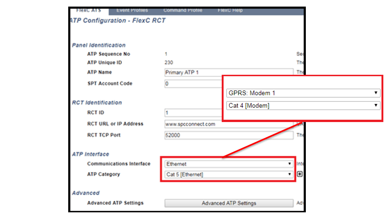The image size is (388, 222).
Task: Expand the Cat 4 [Modem] dropdown
Action: click(303, 105)
